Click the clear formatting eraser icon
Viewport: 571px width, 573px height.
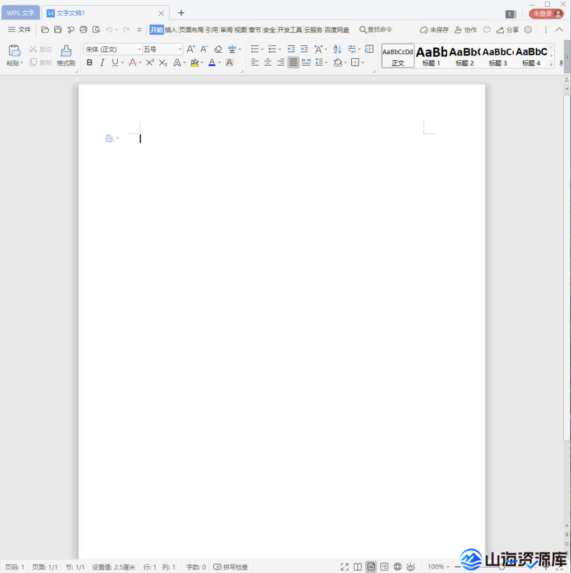coord(218,49)
